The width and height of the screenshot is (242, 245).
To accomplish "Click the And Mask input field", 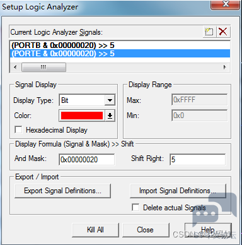I will [x=87, y=160].
